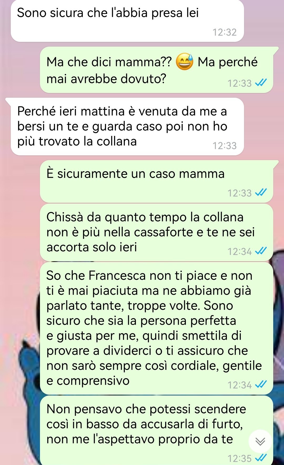Click blue double ticks on 'È sicuramente un caso' message
Screen dimensions: 284x465
261,193
